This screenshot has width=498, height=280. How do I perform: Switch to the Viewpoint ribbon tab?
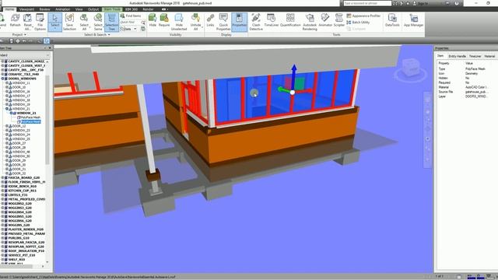[26, 9]
